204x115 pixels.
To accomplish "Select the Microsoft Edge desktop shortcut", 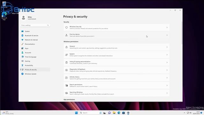I will (x=4, y=16).
